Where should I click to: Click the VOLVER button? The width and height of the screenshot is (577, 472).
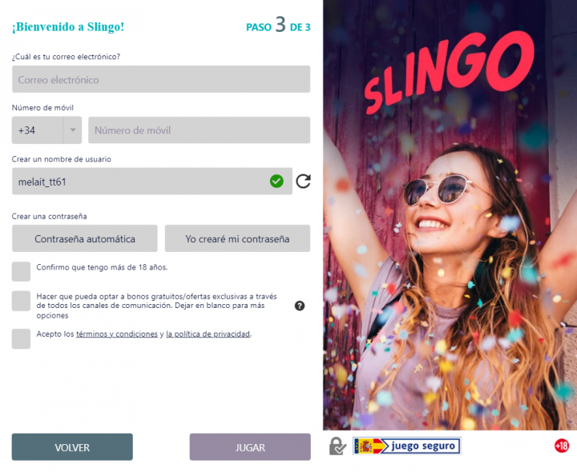(72, 447)
